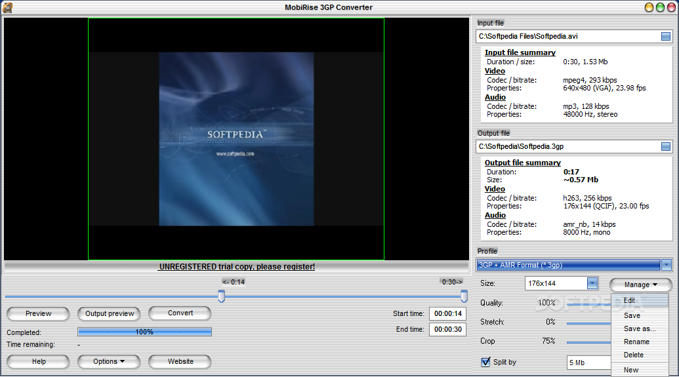Click the MobiRise app icon in title bar
The height and width of the screenshot is (377, 679).
click(8, 7)
